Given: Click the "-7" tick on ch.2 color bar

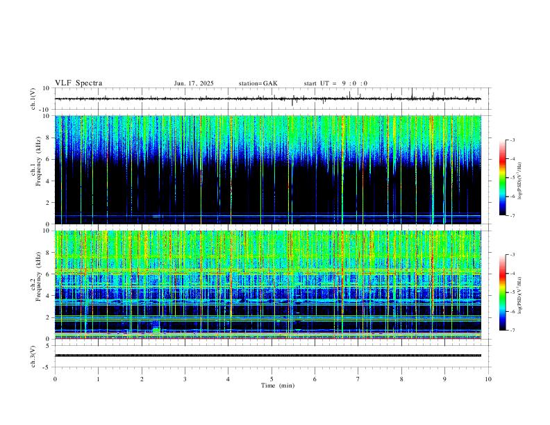Looking at the screenshot, I should pyautogui.click(x=512, y=331).
